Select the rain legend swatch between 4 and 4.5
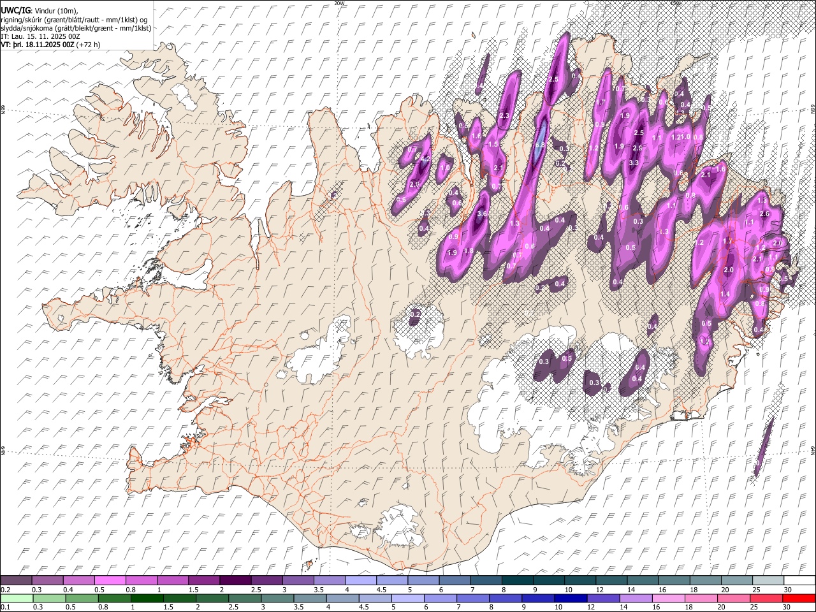 (x=343, y=599)
